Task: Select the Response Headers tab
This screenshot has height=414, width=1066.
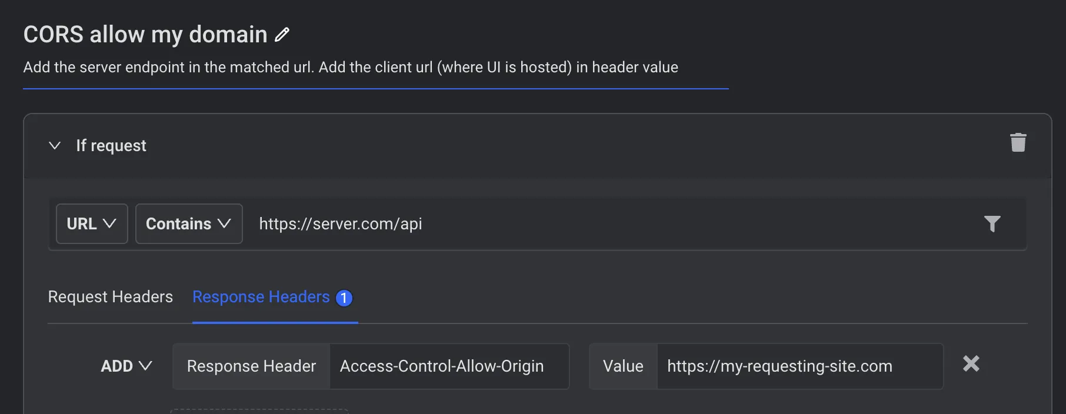Action: pos(261,297)
